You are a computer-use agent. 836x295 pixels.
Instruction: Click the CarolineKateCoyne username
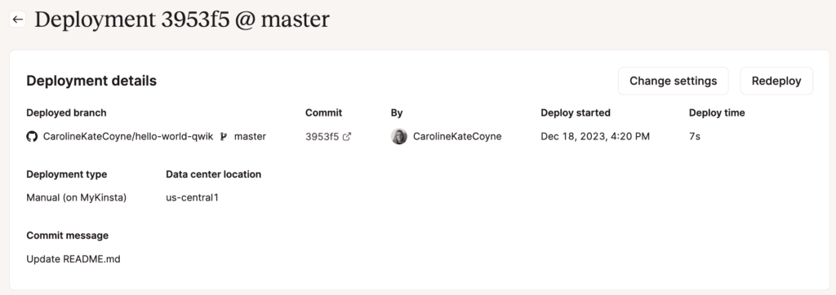click(x=457, y=137)
